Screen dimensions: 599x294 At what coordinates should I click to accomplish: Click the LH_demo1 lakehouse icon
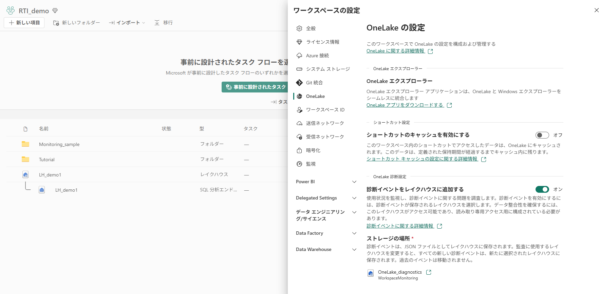click(25, 174)
